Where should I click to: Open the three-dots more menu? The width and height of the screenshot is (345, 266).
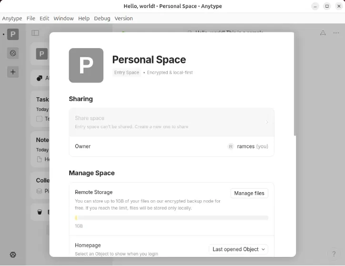coord(336,33)
